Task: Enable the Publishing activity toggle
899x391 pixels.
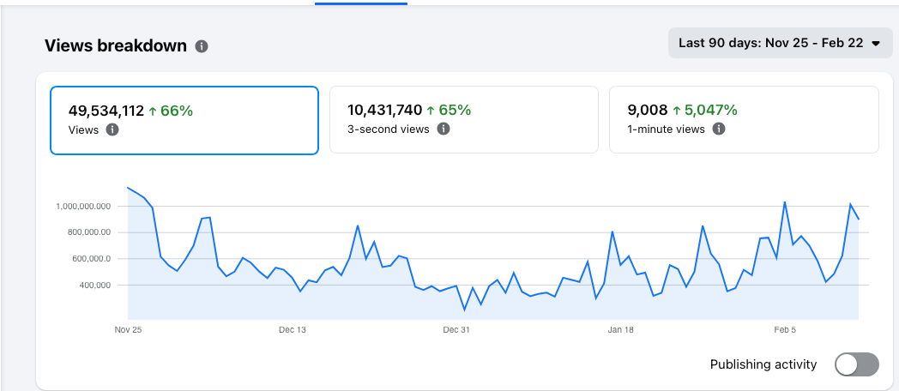Action: 857,364
